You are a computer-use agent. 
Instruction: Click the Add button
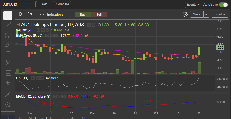pos(45,4)
